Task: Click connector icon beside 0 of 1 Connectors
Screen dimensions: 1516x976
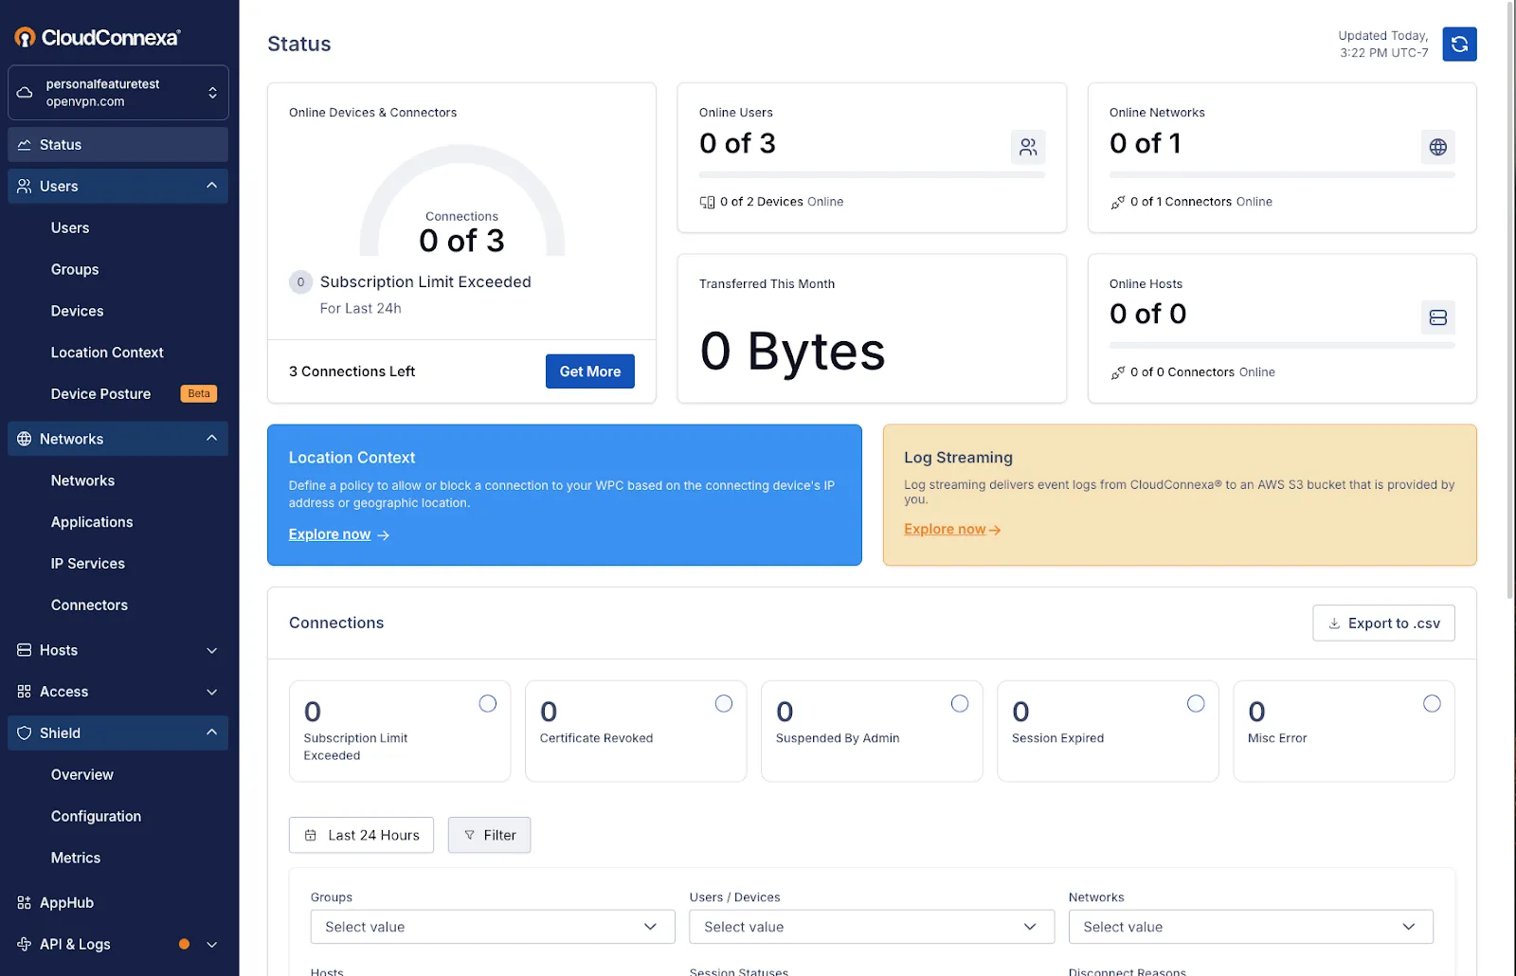Action: [1118, 202]
